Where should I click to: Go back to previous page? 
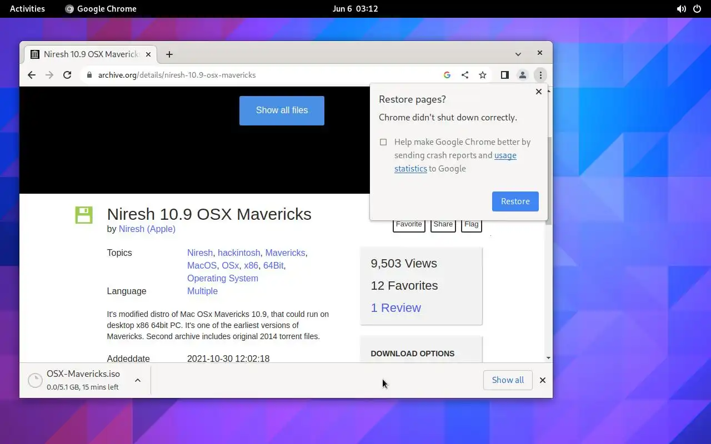click(x=32, y=75)
